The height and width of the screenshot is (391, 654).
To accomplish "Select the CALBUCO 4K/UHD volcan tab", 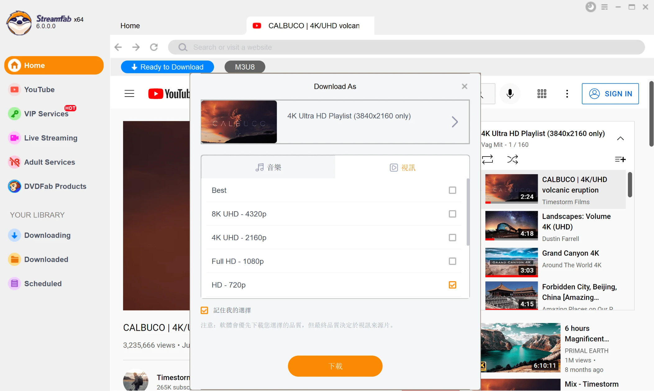I will pos(311,26).
